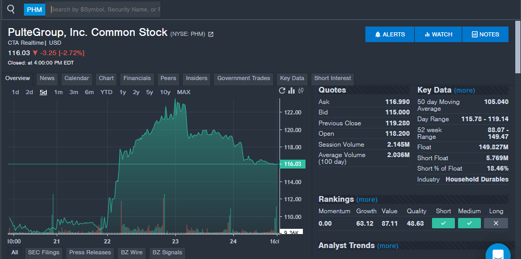Filter news by BZ Signals
This screenshot has width=521, height=259.
(167, 253)
